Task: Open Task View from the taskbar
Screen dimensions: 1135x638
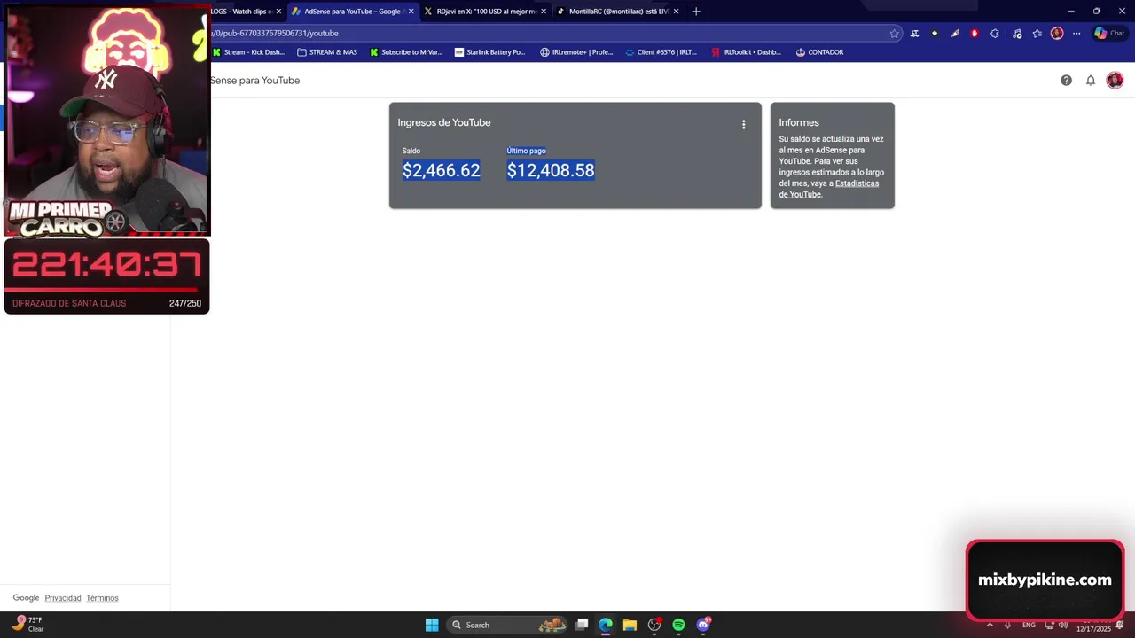Action: tap(582, 625)
